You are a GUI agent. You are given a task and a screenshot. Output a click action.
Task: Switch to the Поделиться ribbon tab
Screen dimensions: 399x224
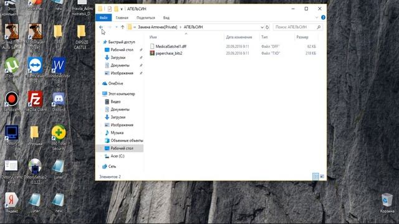[x=145, y=18]
